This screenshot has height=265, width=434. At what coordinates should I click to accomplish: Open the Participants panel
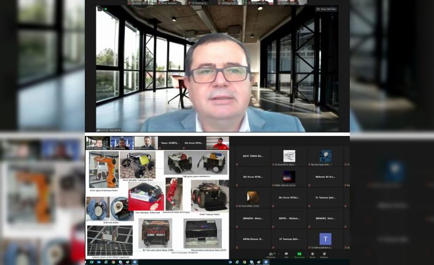[270, 254]
